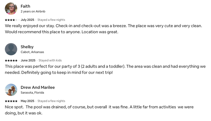Open Faith's profile photo
This screenshot has width=211, height=121.
11,9
